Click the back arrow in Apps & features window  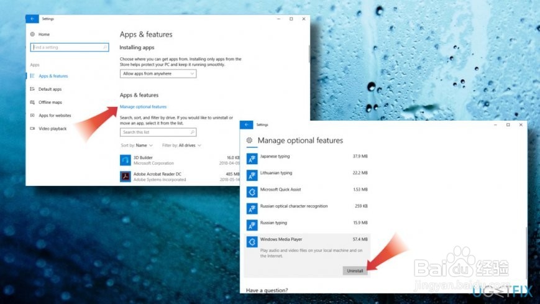coord(32,19)
